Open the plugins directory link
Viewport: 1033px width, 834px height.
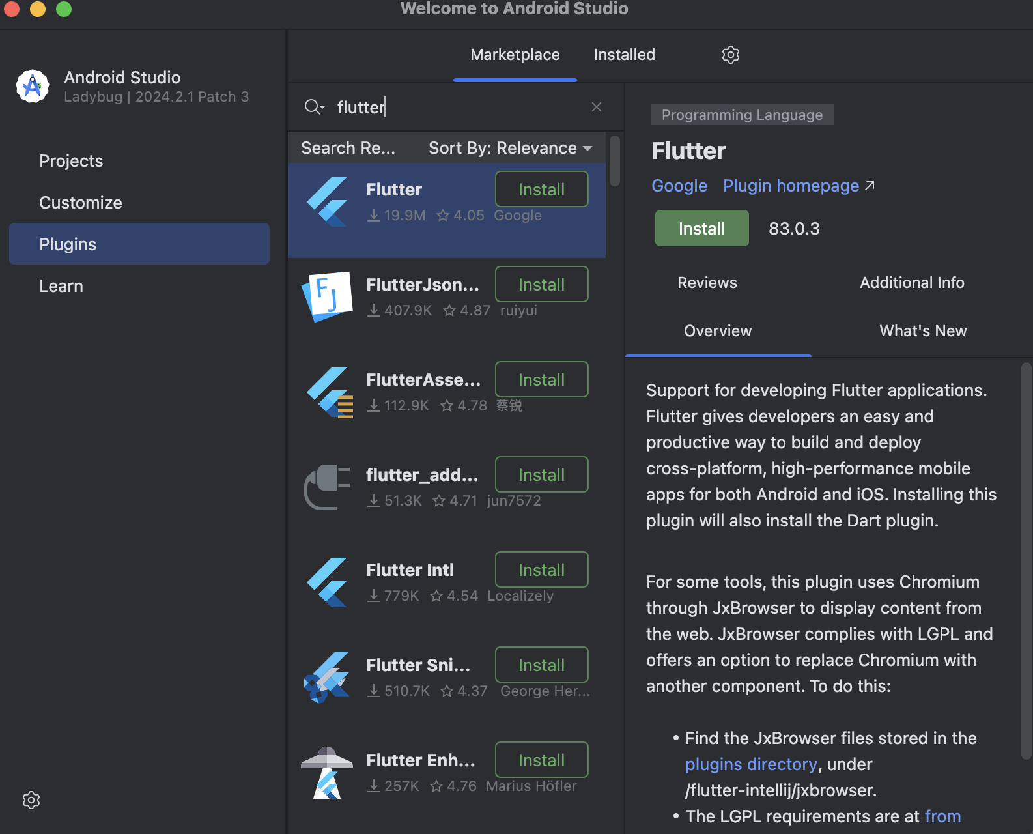[751, 764]
